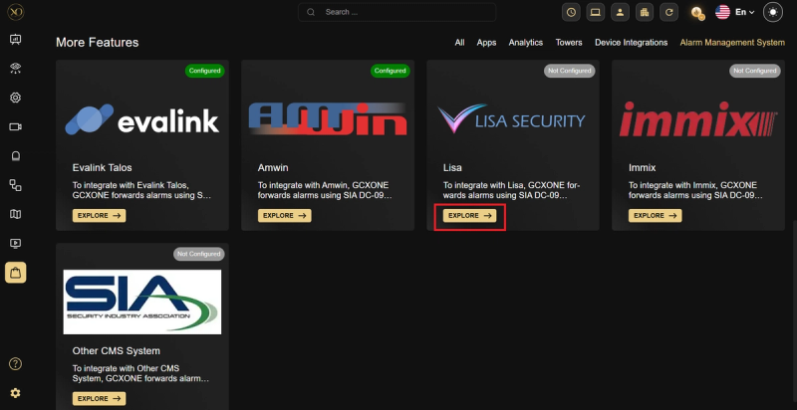Click the More Features heading
Screen dimensions: 797x410
click(97, 42)
